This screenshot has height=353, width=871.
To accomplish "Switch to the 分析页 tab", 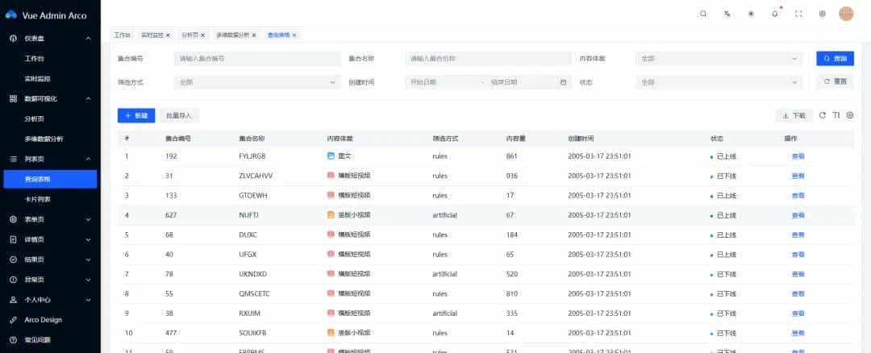I will point(190,35).
